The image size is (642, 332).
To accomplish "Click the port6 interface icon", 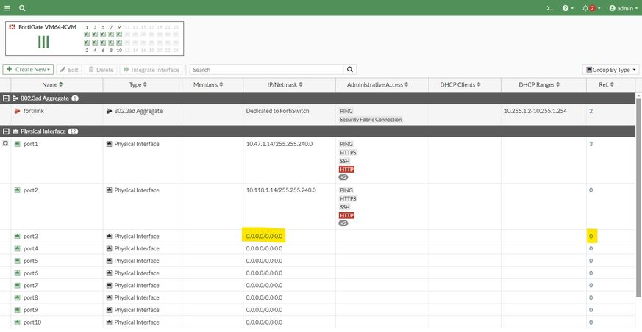I will coord(17,273).
